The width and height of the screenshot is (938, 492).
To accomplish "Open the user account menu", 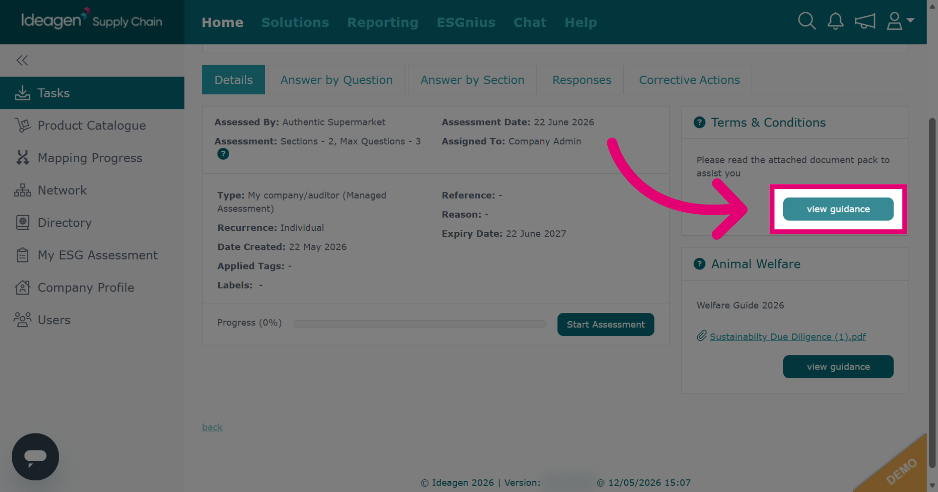I will [x=900, y=21].
